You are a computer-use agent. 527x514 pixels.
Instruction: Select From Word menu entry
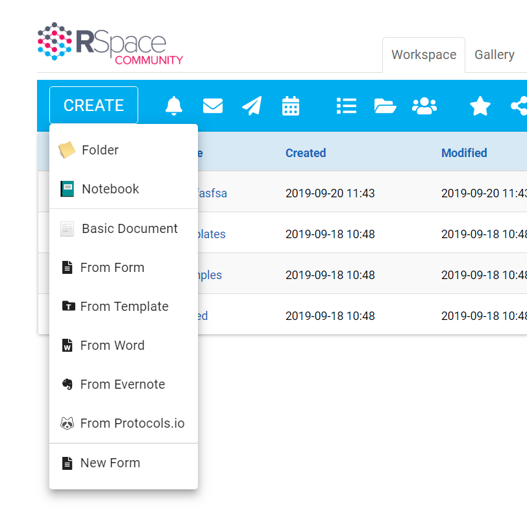124,345
